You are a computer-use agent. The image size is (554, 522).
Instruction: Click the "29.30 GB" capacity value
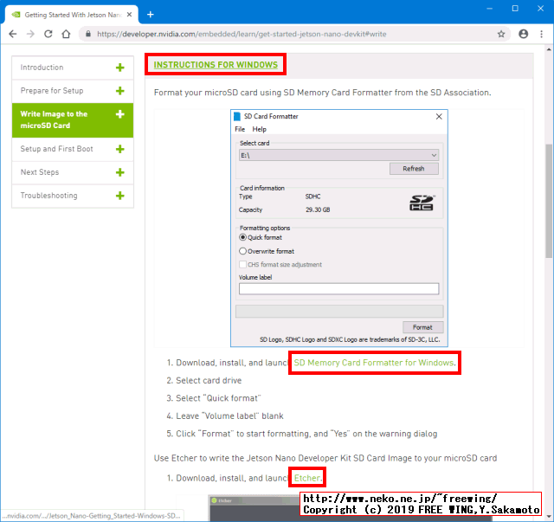(318, 210)
